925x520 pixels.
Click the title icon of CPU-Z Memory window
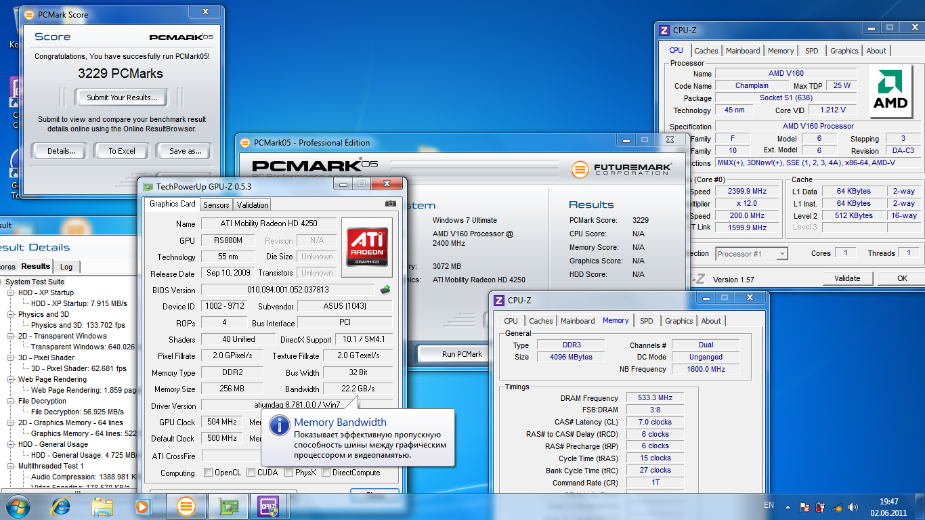click(x=499, y=301)
